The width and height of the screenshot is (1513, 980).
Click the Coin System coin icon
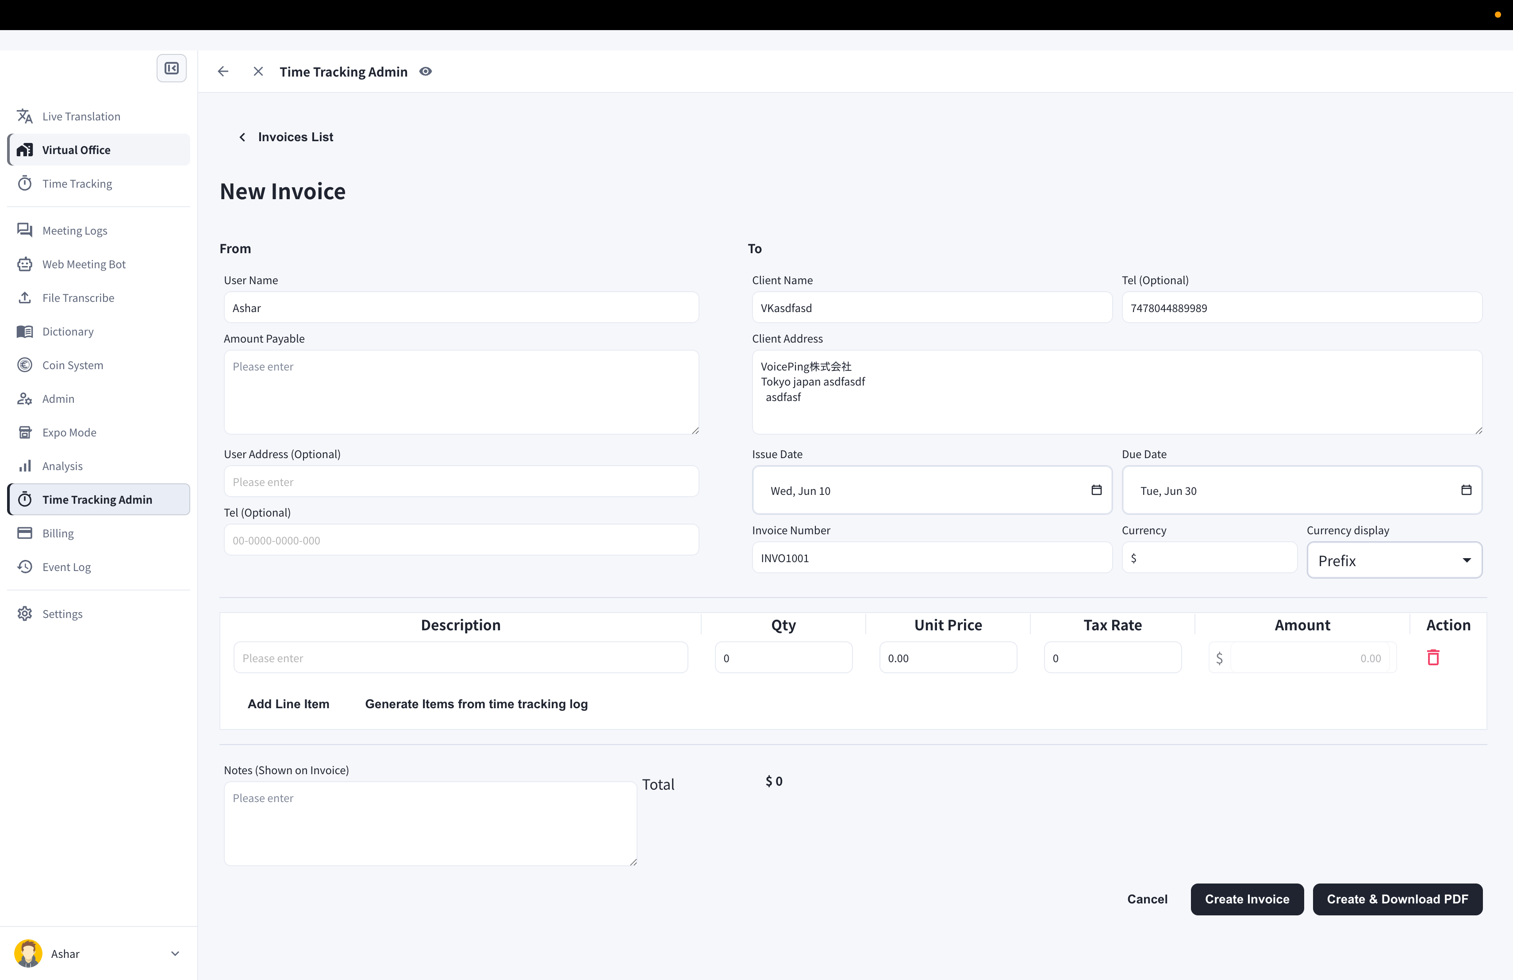coord(25,365)
